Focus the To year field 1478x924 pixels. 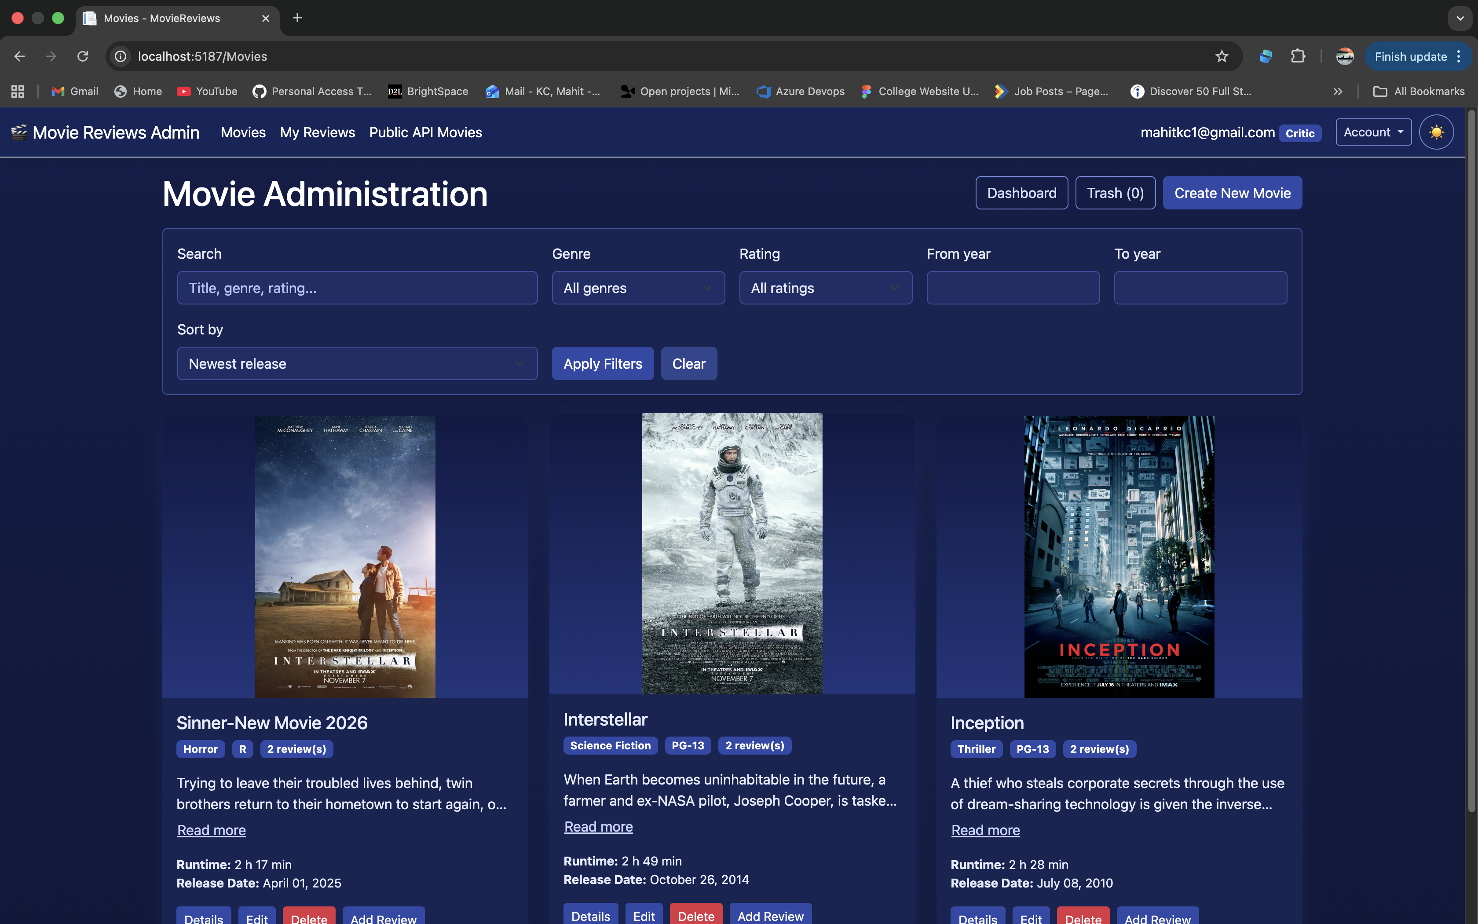coord(1201,288)
